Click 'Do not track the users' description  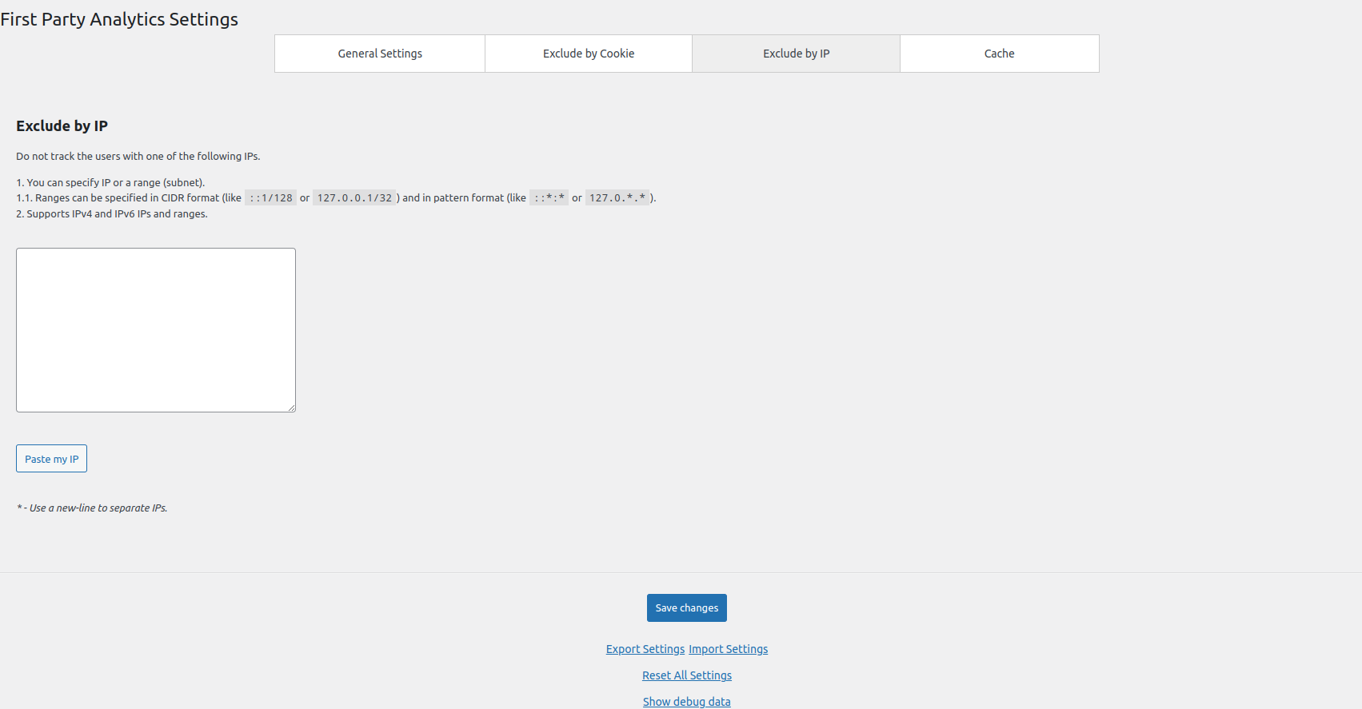point(138,156)
